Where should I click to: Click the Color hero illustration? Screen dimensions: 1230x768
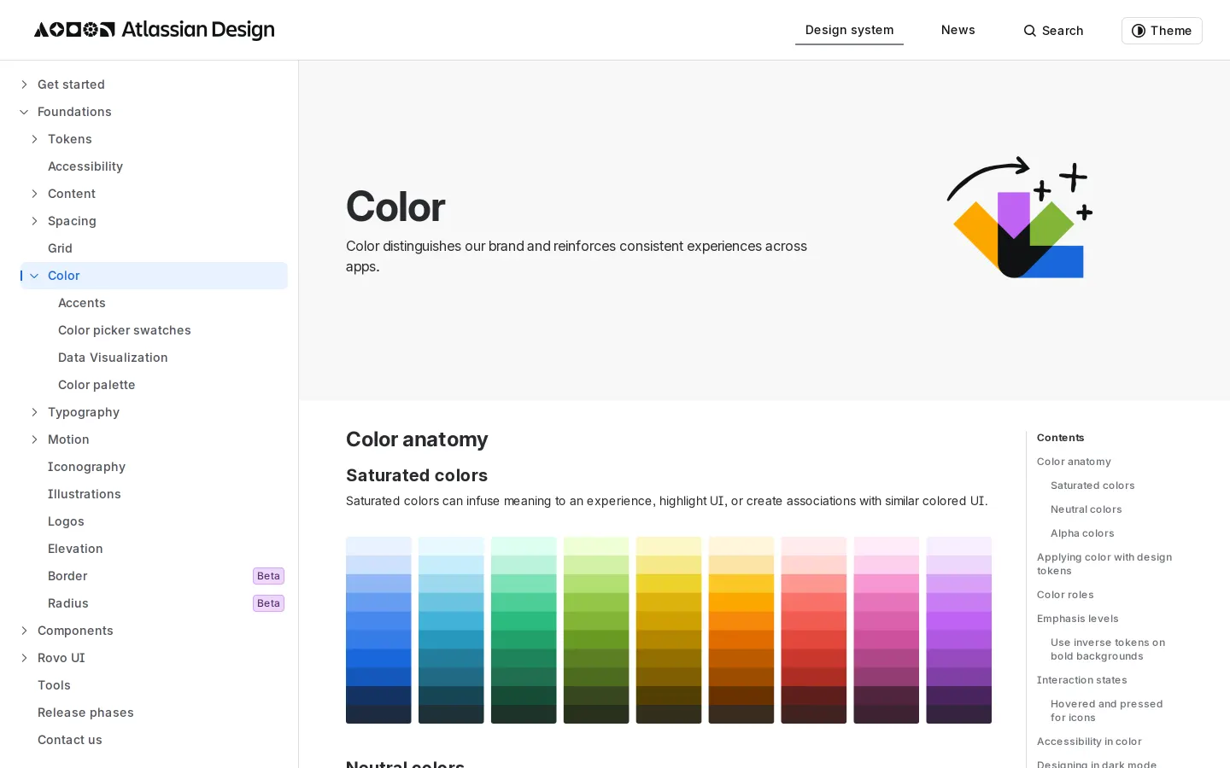click(1020, 218)
